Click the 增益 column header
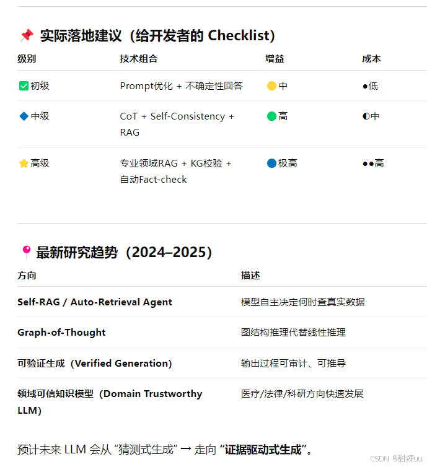Image resolution: width=427 pixels, height=467 pixels. click(x=275, y=59)
